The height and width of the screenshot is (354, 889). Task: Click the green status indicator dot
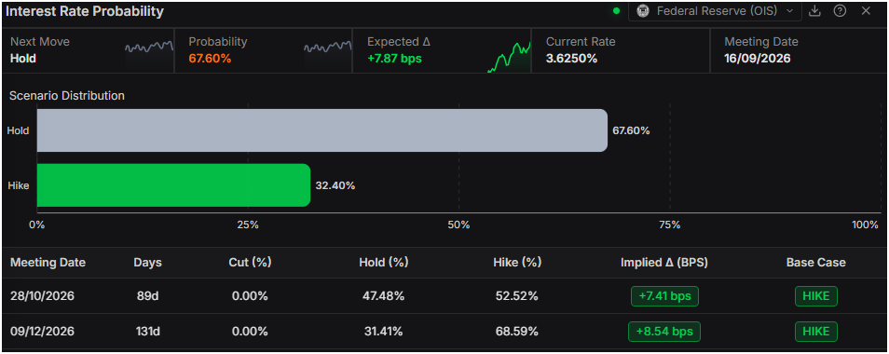[616, 11]
